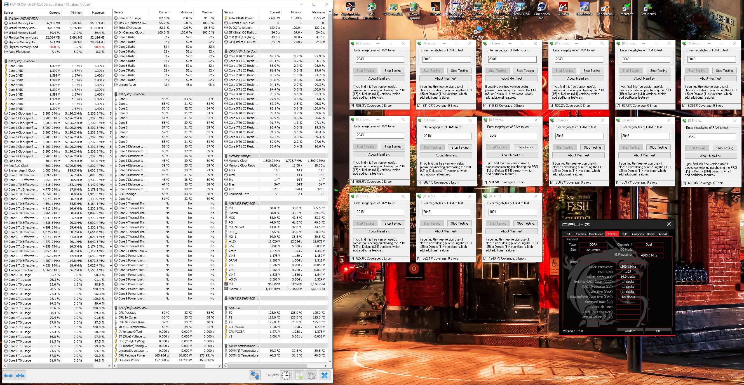Image resolution: width=744 pixels, height=385 pixels.
Task: Select the Memory Timings group header row
Action: (x=240, y=156)
